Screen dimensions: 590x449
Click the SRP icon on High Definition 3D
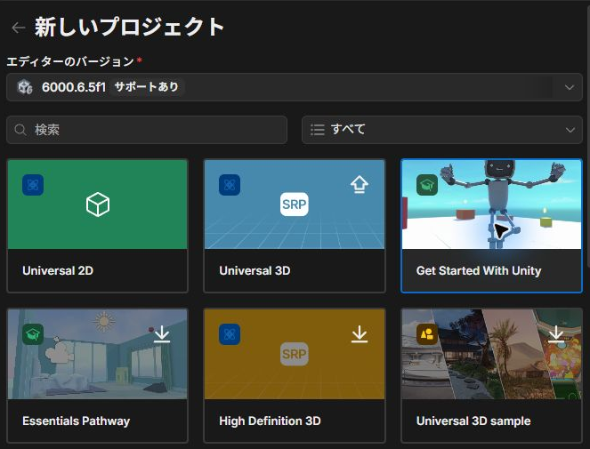[295, 354]
